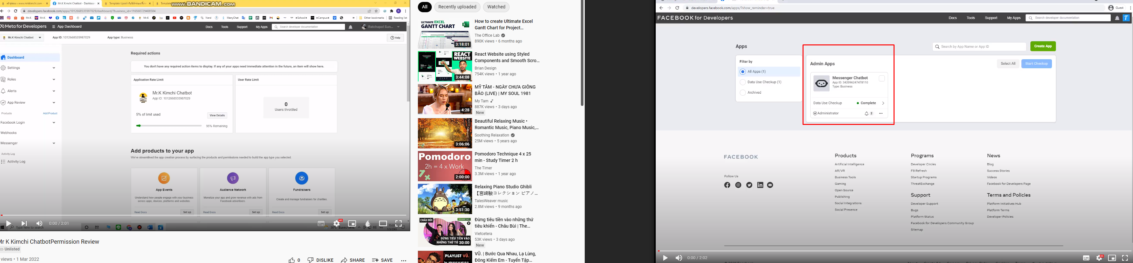Viewport: 1133px width, 263px height.
Task: Open the Ultimate Excel Gantt Chart thumbnail
Action: pyautogui.click(x=444, y=33)
